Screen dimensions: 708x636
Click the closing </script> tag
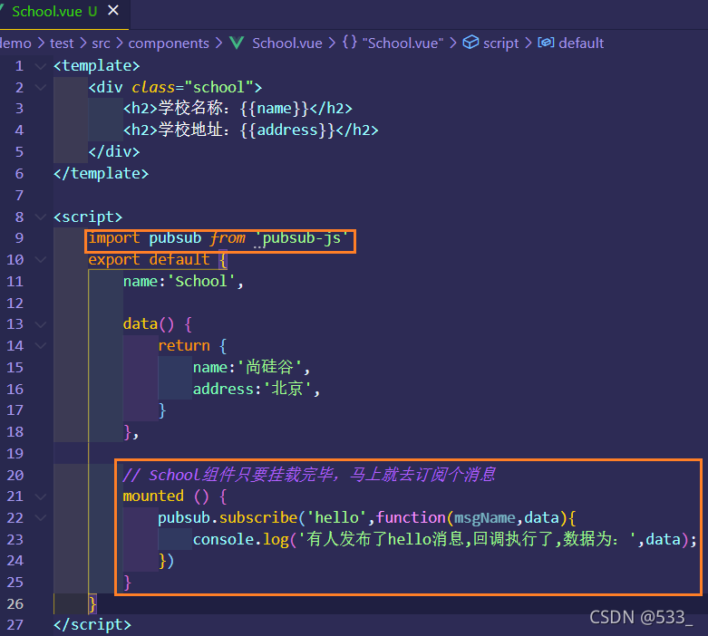coord(92,625)
